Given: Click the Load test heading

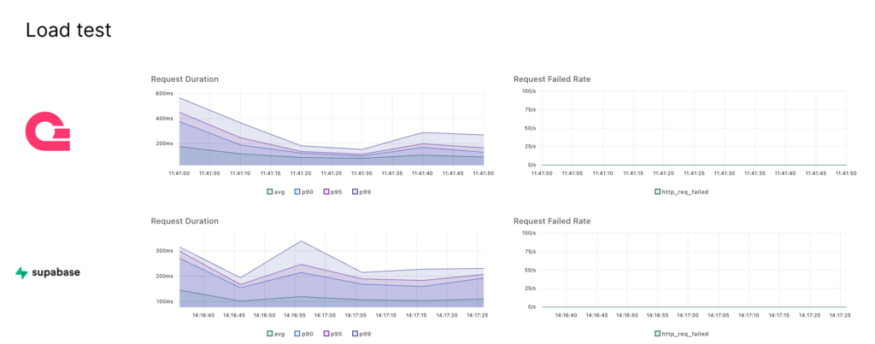Looking at the screenshot, I should pyautogui.click(x=68, y=31).
